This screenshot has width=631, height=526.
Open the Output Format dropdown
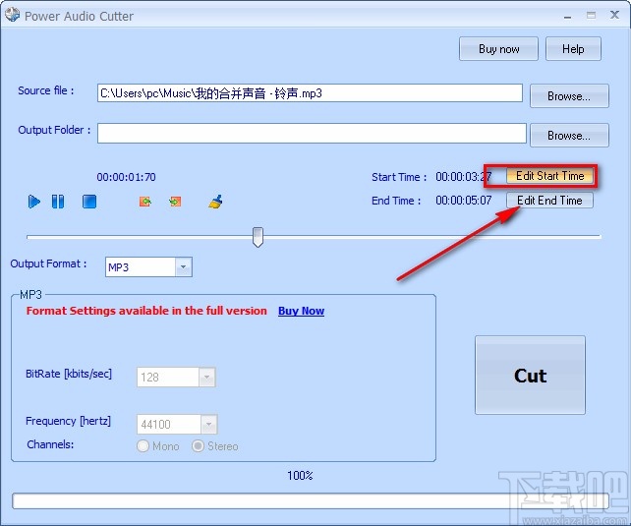[x=184, y=267]
